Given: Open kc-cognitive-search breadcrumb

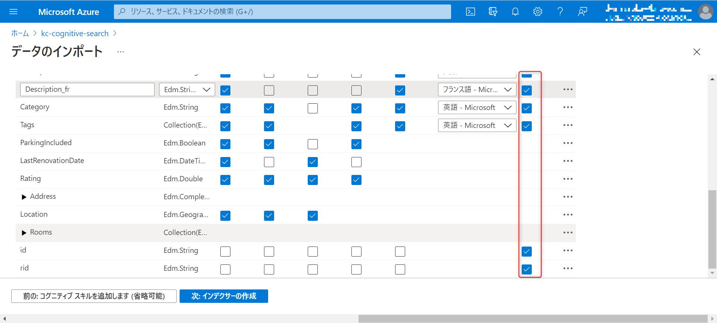Looking at the screenshot, I should click(x=75, y=34).
